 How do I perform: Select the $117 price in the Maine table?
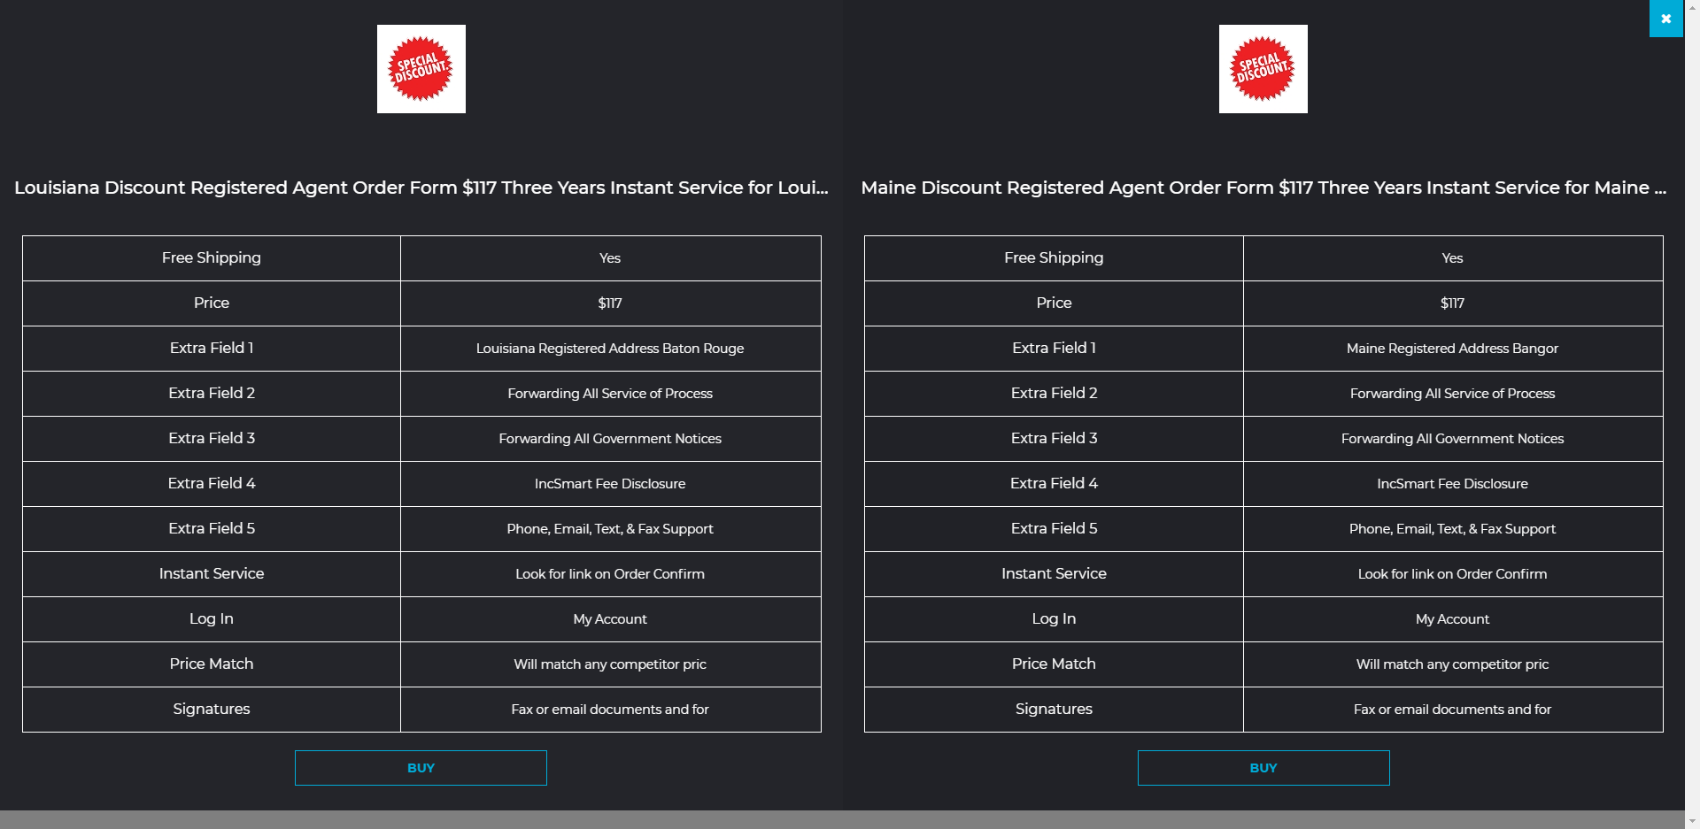tap(1452, 303)
